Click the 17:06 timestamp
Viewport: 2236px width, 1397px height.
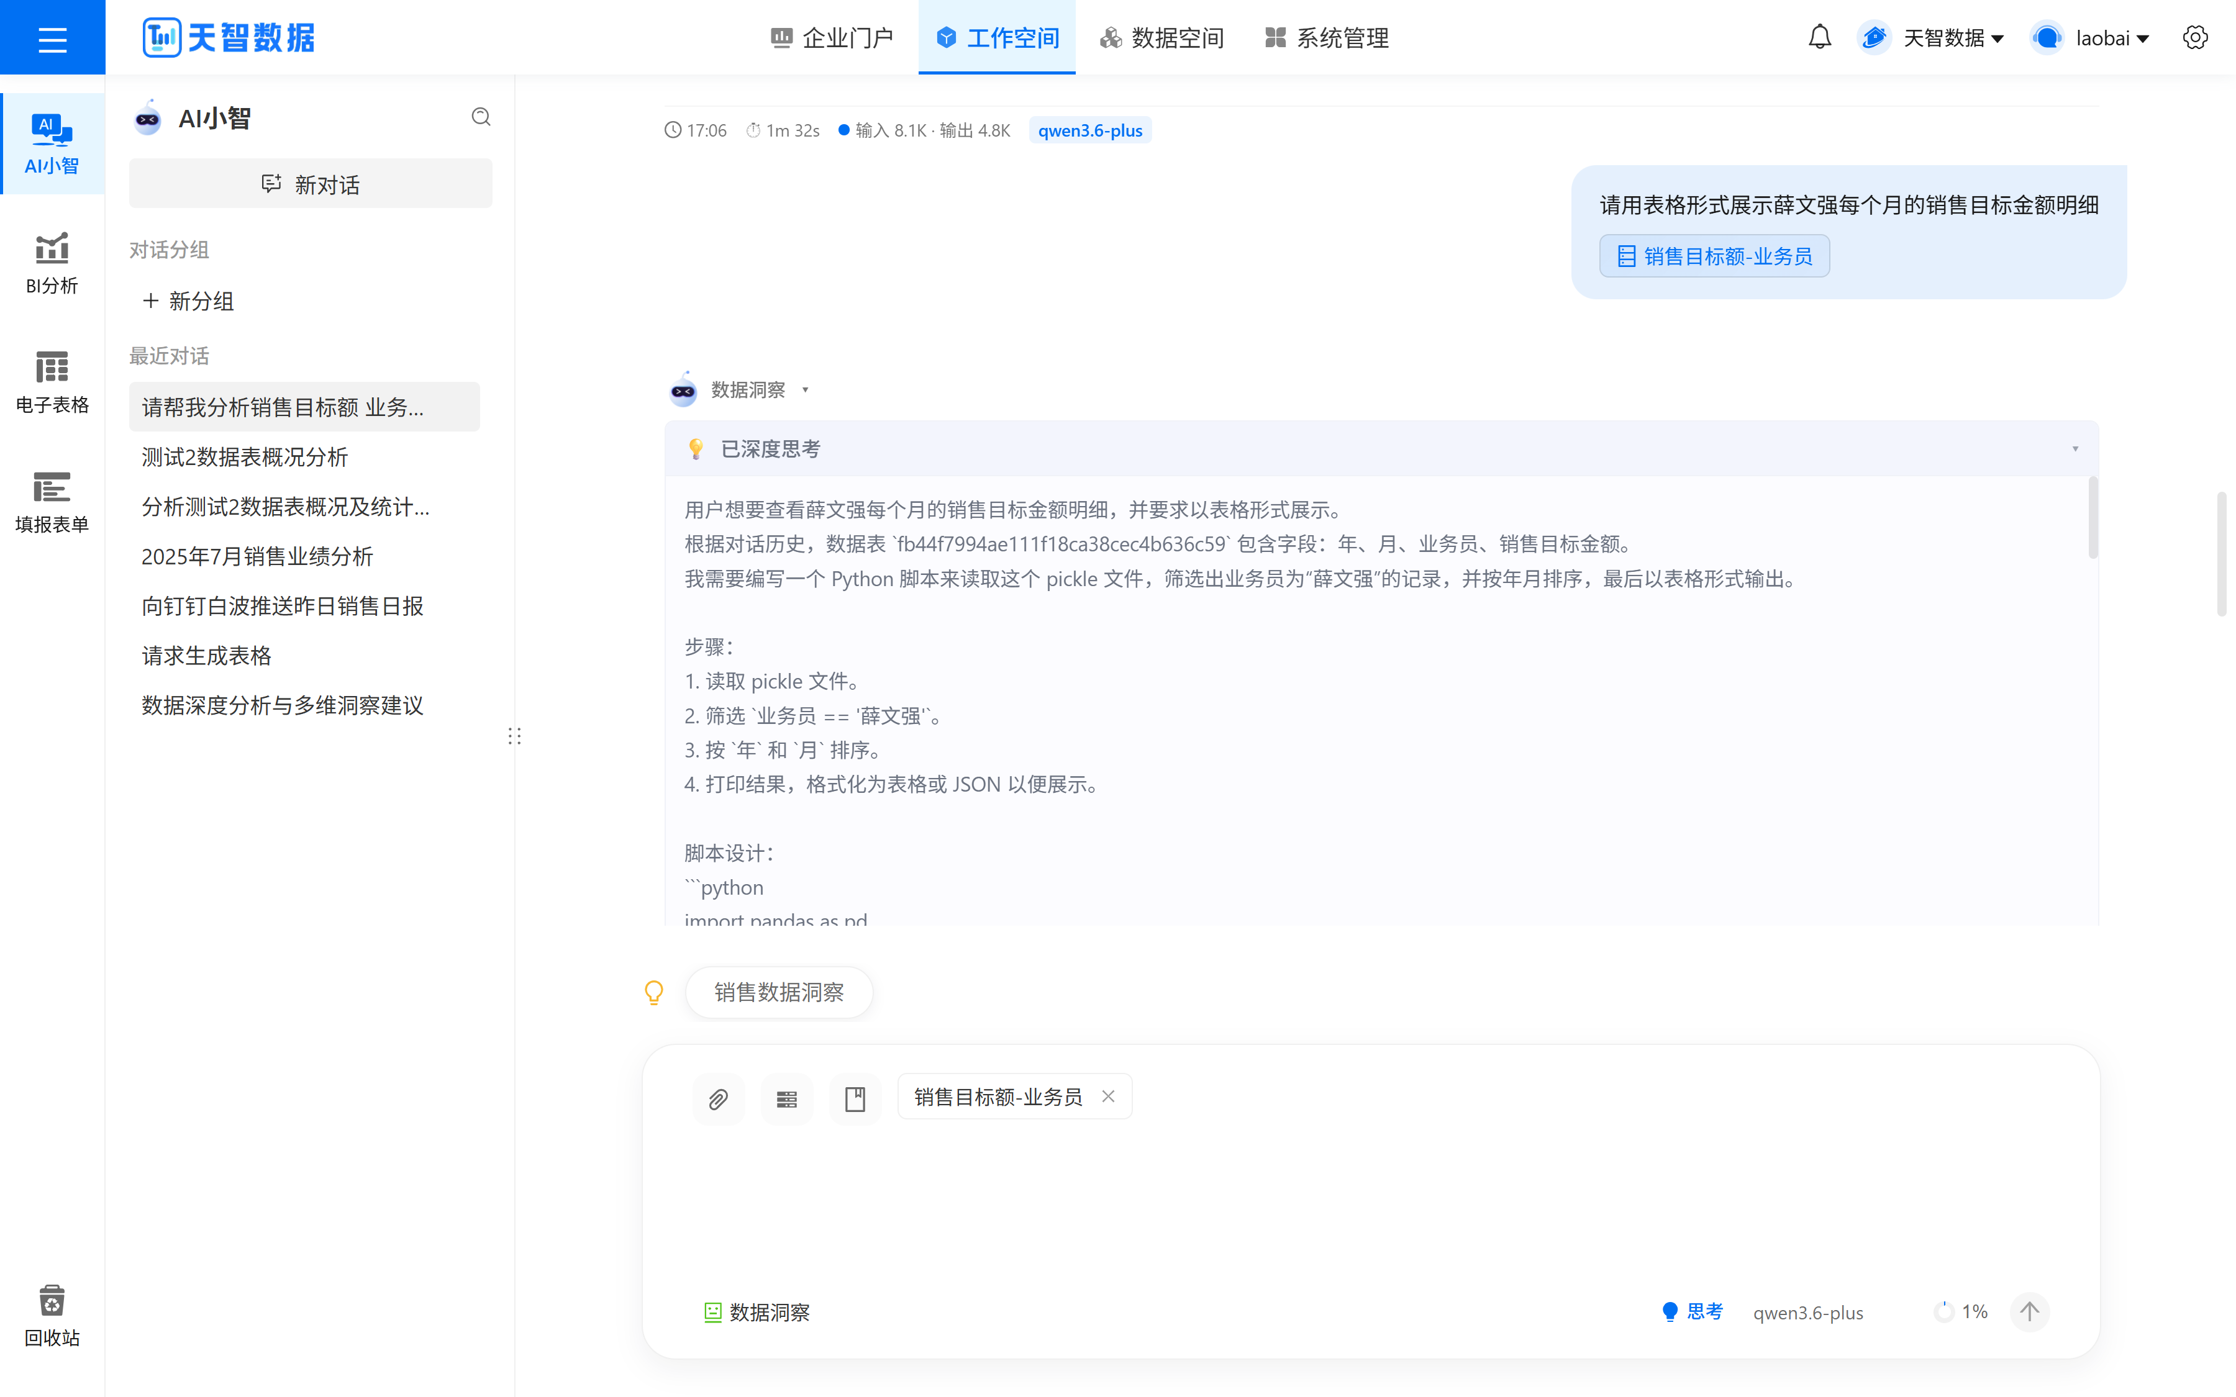click(x=696, y=130)
